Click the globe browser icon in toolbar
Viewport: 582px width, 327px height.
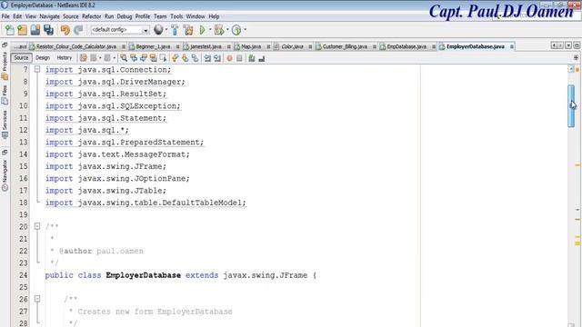point(158,30)
